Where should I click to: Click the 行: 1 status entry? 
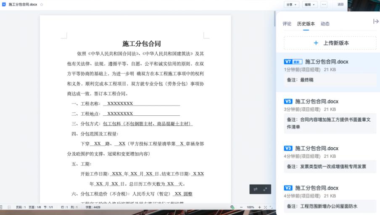[x=64, y=207]
